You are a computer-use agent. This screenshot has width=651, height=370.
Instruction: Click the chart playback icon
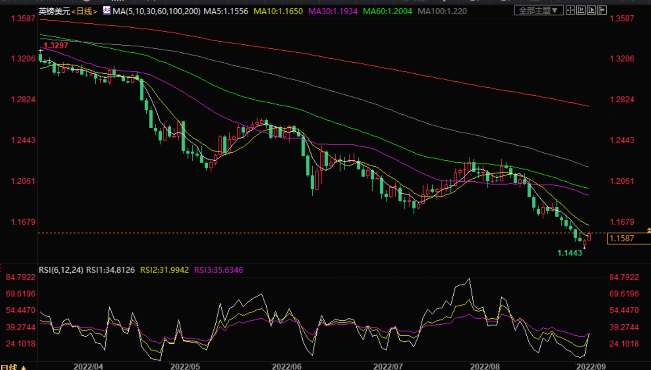pos(591,10)
